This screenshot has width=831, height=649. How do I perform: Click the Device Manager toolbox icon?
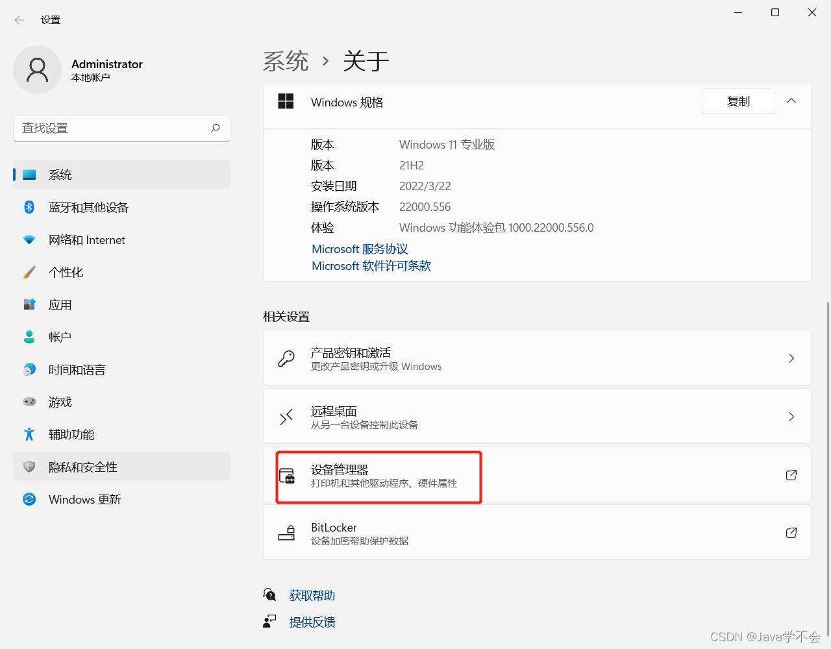(287, 476)
